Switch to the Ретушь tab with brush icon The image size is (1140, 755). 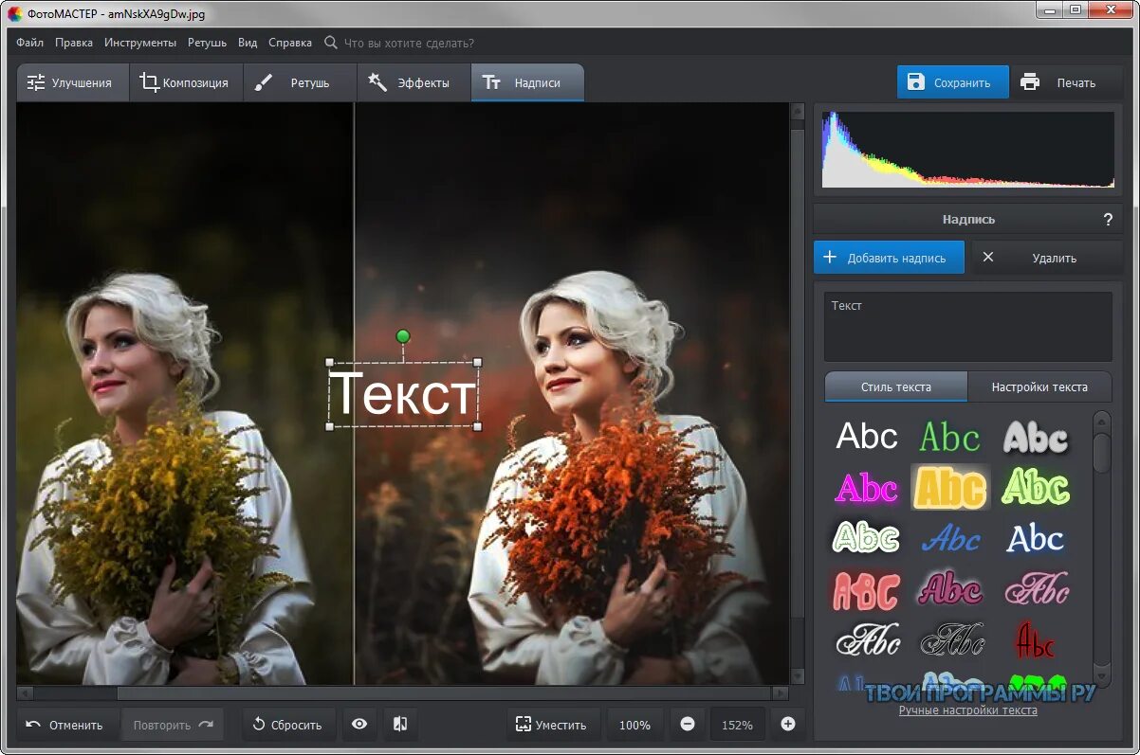(x=300, y=82)
